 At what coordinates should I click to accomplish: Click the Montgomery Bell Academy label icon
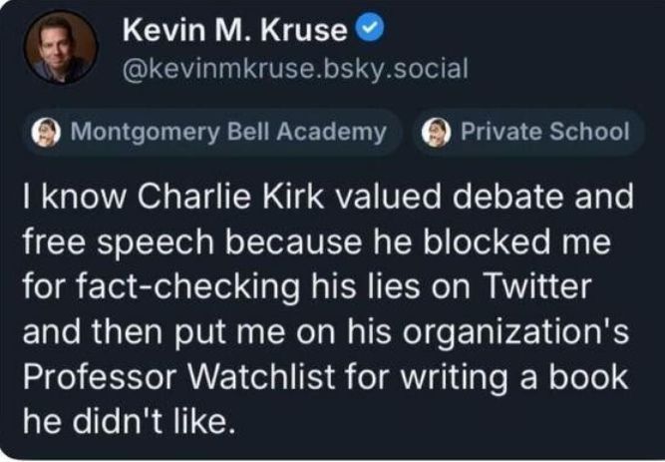tap(46, 132)
